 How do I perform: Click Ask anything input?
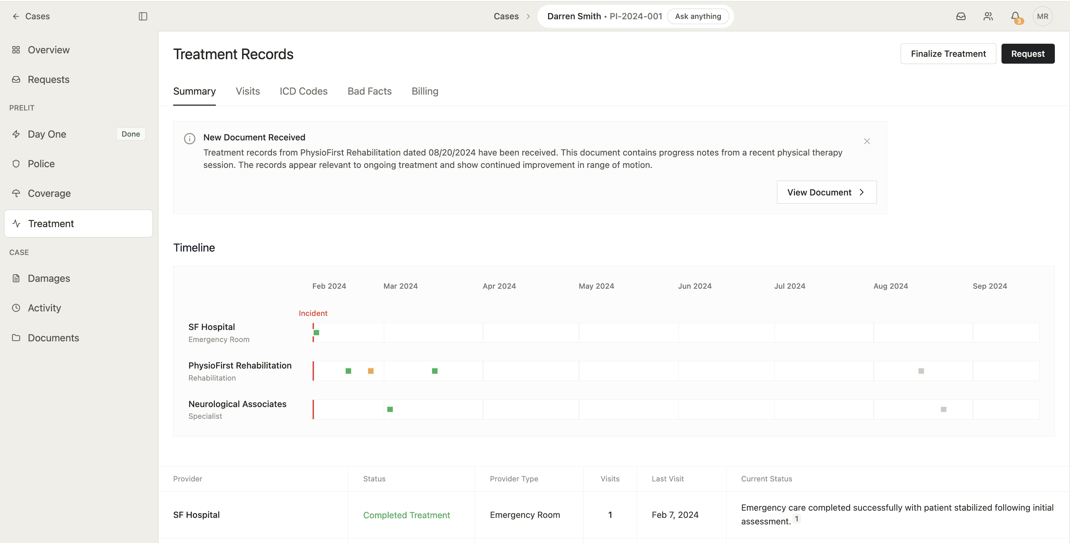click(x=697, y=16)
